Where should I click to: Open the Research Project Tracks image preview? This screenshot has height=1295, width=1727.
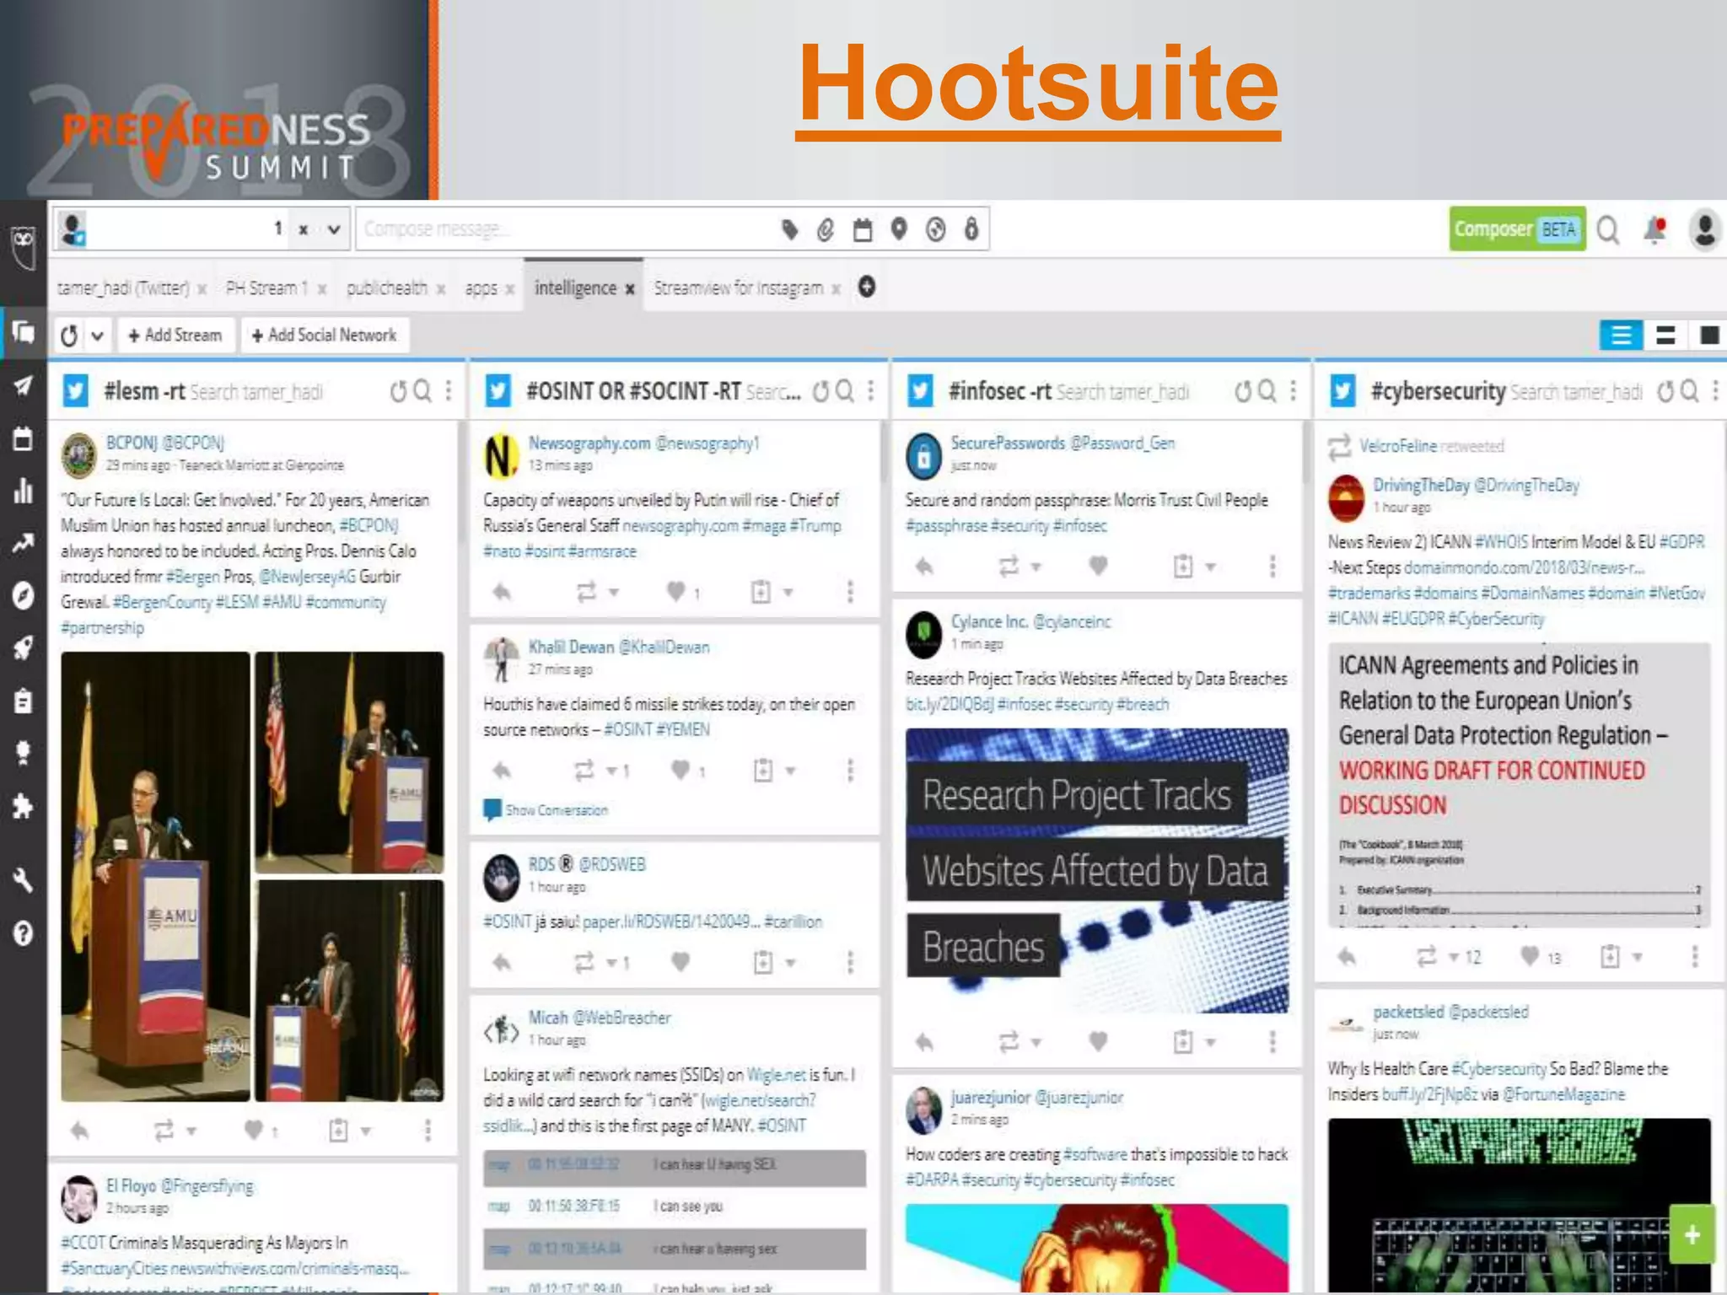(1097, 870)
